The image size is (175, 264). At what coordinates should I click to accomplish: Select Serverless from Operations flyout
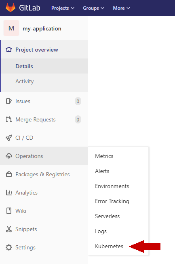(108, 216)
